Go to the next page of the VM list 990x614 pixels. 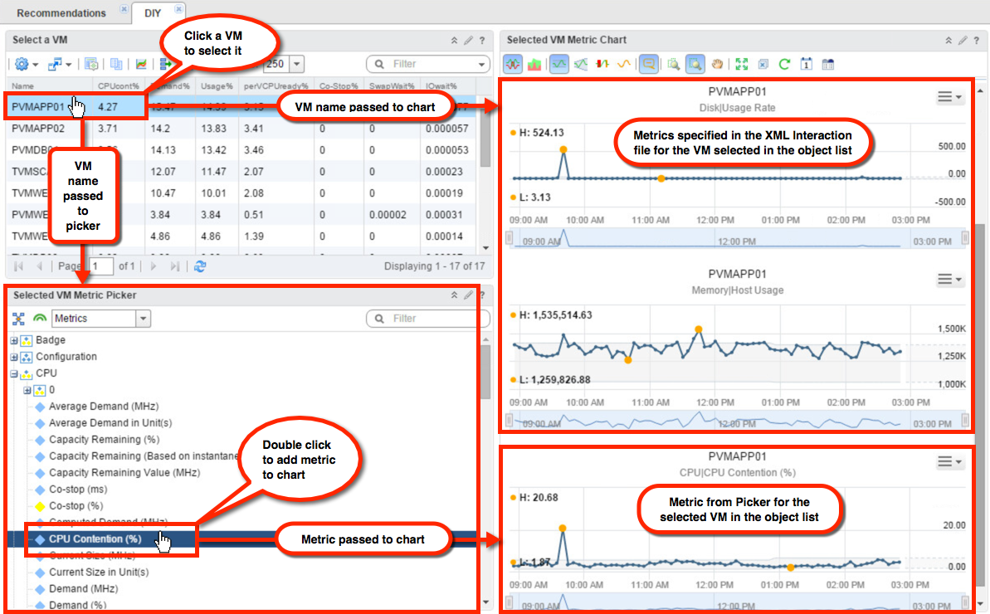click(151, 266)
